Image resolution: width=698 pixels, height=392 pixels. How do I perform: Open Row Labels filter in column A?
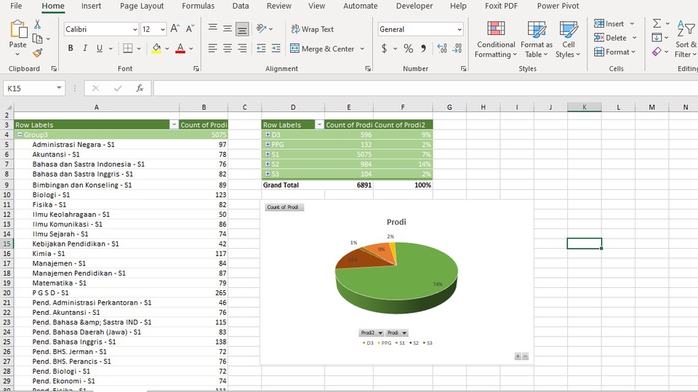pos(174,125)
